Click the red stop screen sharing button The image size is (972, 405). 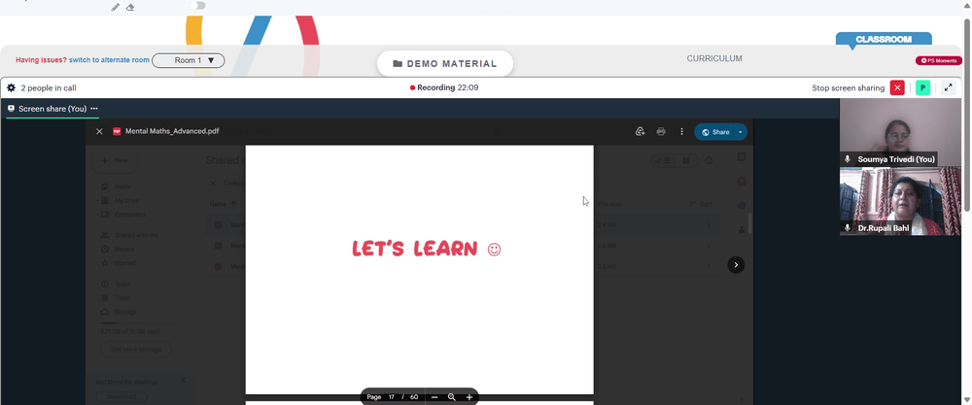pyautogui.click(x=897, y=88)
